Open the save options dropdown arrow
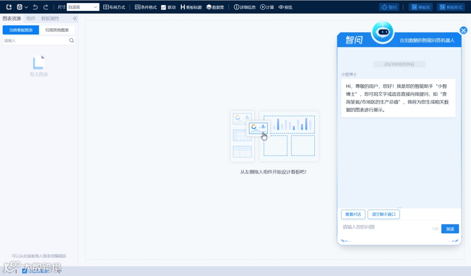The height and width of the screenshot is (276, 471). click(27, 7)
